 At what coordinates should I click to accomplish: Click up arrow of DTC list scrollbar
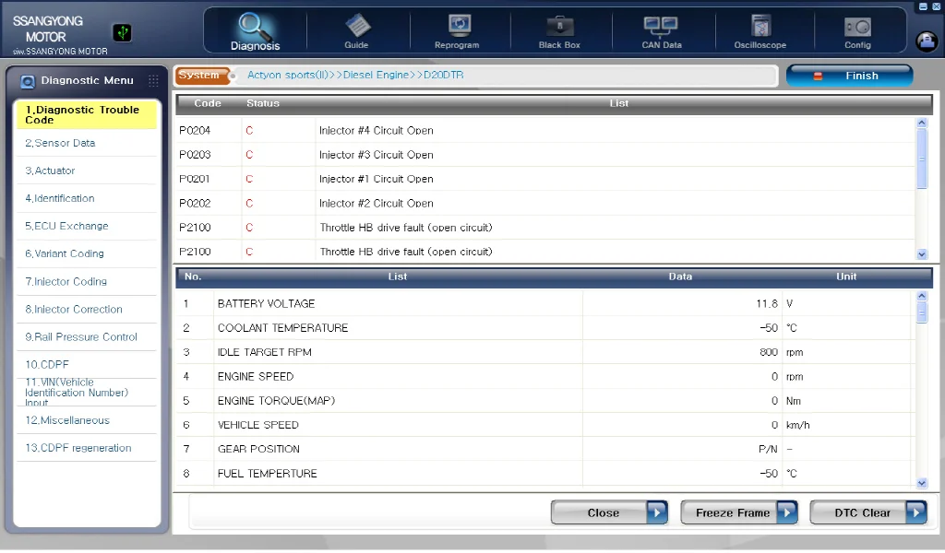(922, 123)
